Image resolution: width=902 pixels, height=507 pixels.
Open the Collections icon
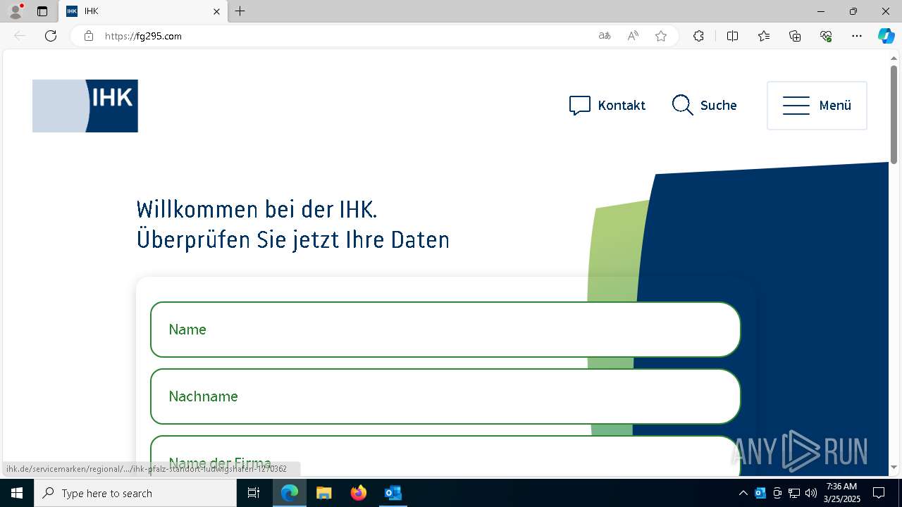point(795,36)
